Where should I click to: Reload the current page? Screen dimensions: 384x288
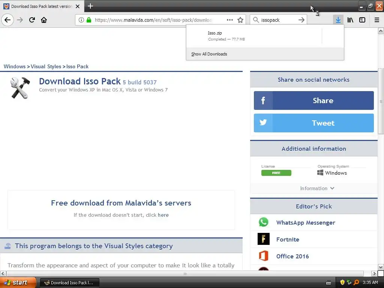click(32, 20)
